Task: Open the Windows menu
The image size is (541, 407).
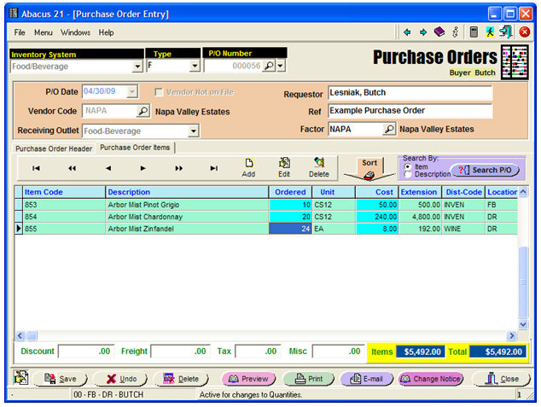Action: click(75, 32)
